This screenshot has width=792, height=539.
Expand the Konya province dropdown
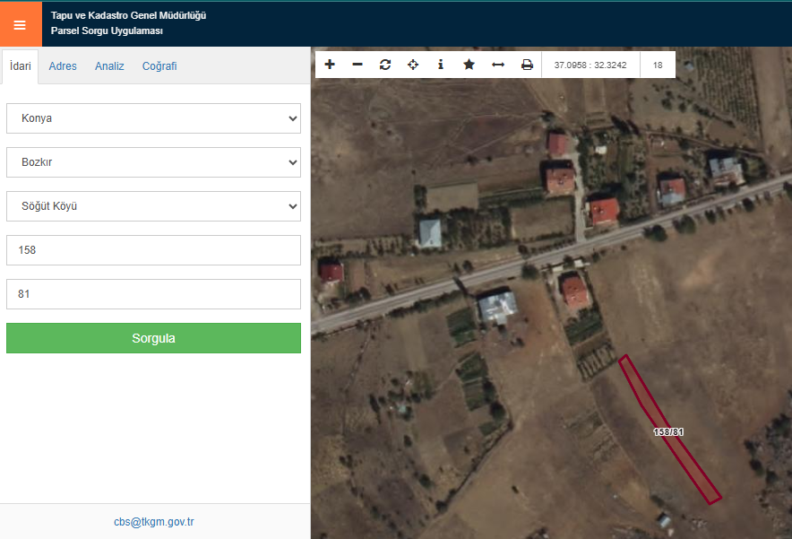[x=153, y=118]
